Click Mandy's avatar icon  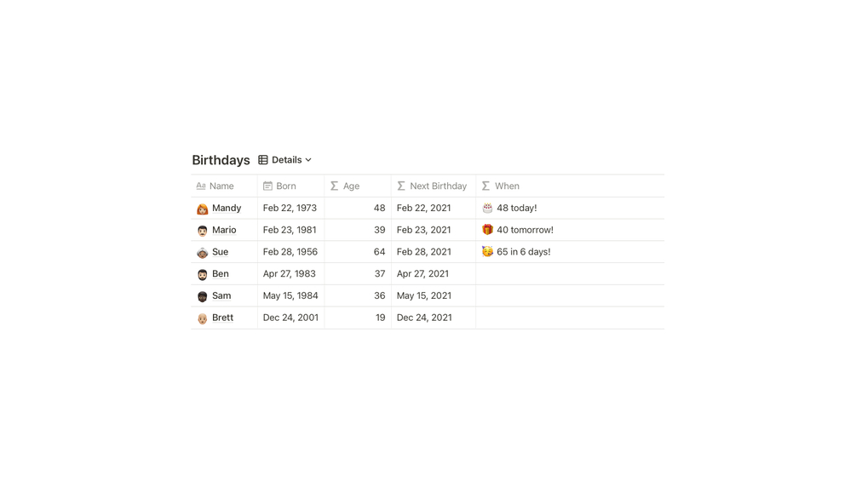coord(202,209)
